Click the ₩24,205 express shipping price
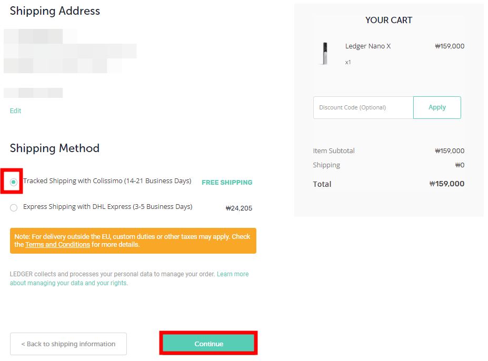This screenshot has width=488, height=361. [x=238, y=208]
